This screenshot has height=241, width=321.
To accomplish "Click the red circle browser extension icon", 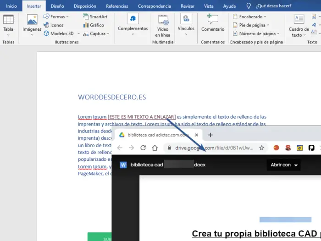I will (x=277, y=148).
